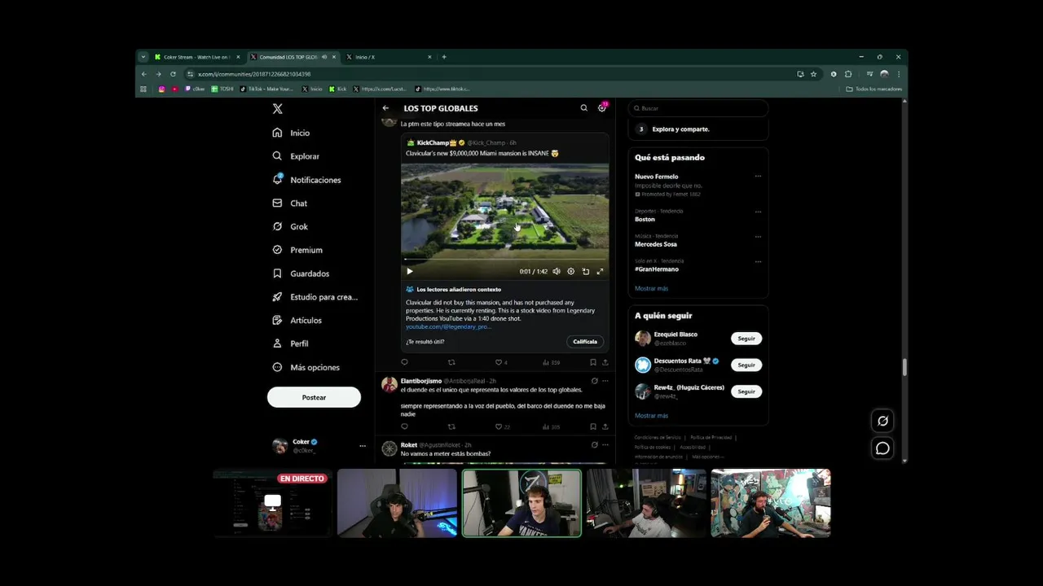
Task: Click the Buscar search field
Action: coord(698,108)
